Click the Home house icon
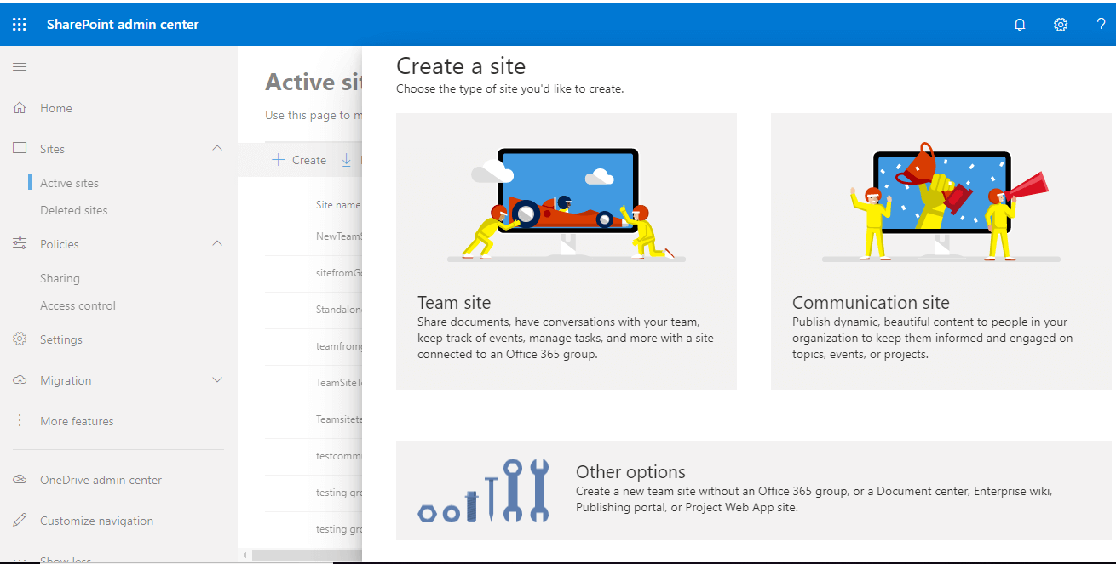Image resolution: width=1116 pixels, height=564 pixels. [x=20, y=108]
